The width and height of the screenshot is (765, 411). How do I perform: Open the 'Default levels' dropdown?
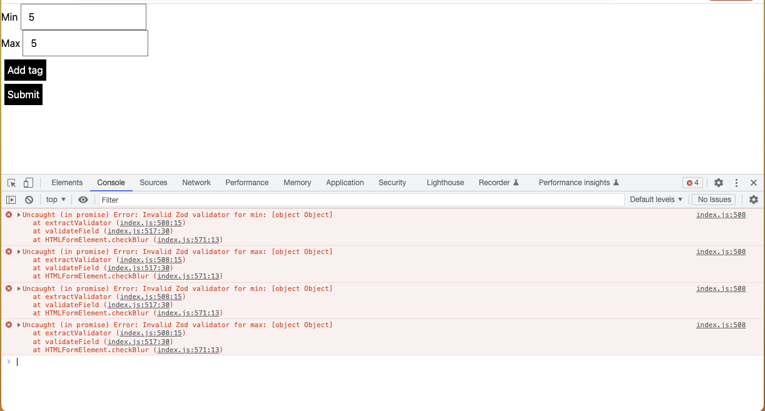tap(656, 199)
